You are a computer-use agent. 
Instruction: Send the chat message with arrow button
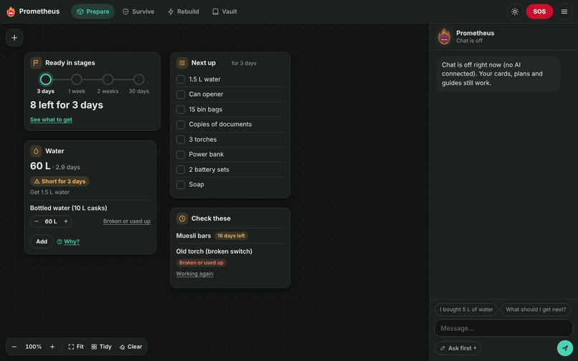pos(564,347)
